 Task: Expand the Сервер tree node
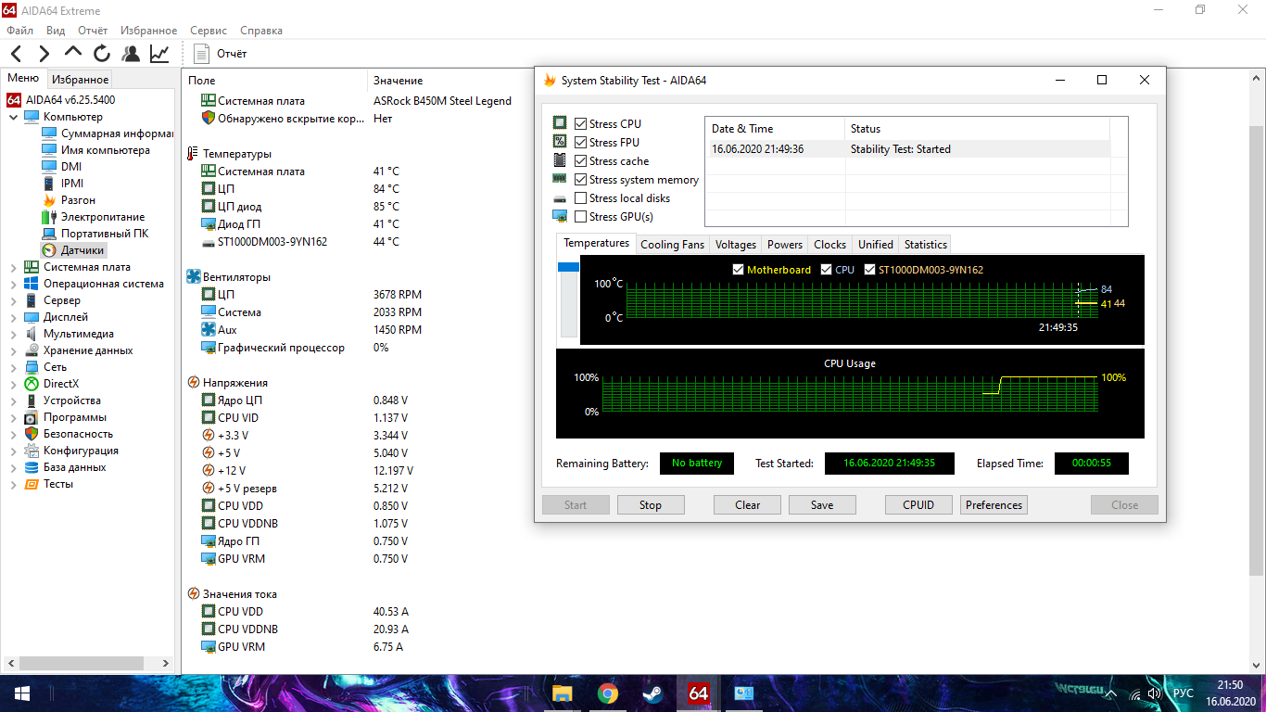pos(14,300)
